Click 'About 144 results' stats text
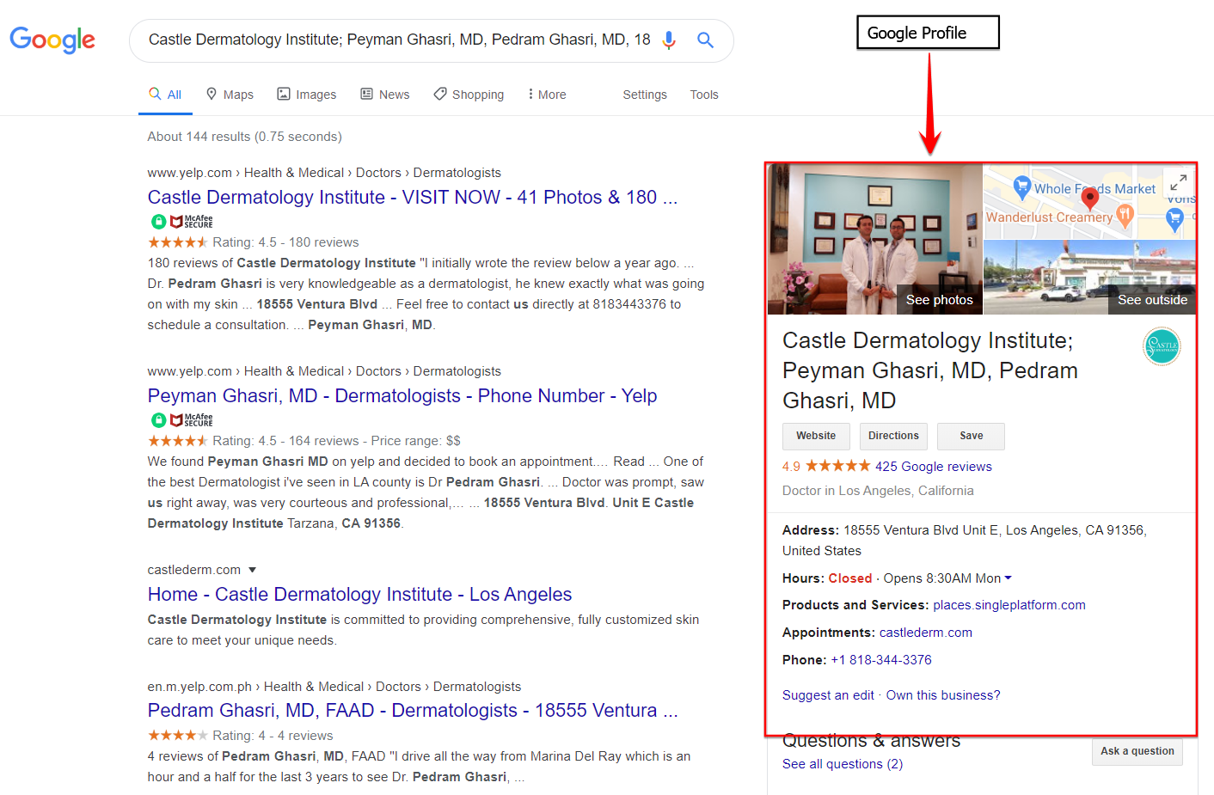This screenshot has width=1214, height=795. click(244, 137)
